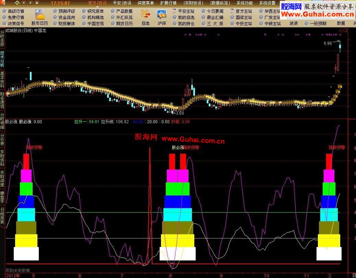The image size is (356, 278).
Task: Switch to the 分时明细 side tab
Action: point(2,121)
